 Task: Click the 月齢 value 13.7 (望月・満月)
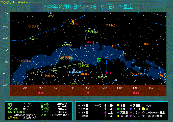(59, 115)
